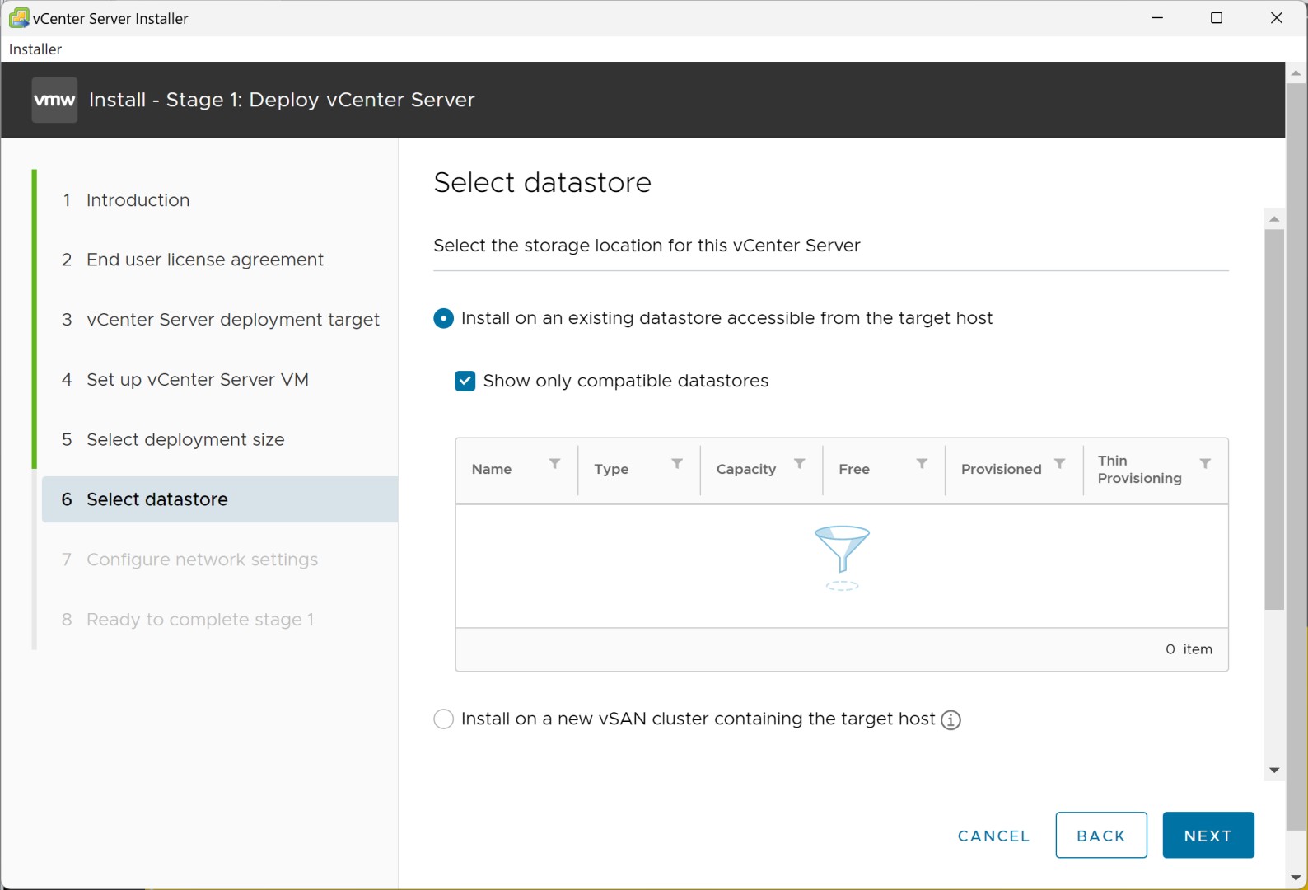The image size is (1308, 890).
Task: Click the NEXT button
Action: (x=1208, y=836)
